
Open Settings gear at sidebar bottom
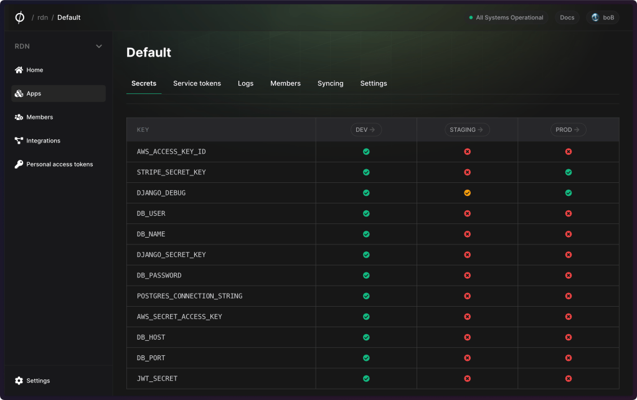pos(19,381)
